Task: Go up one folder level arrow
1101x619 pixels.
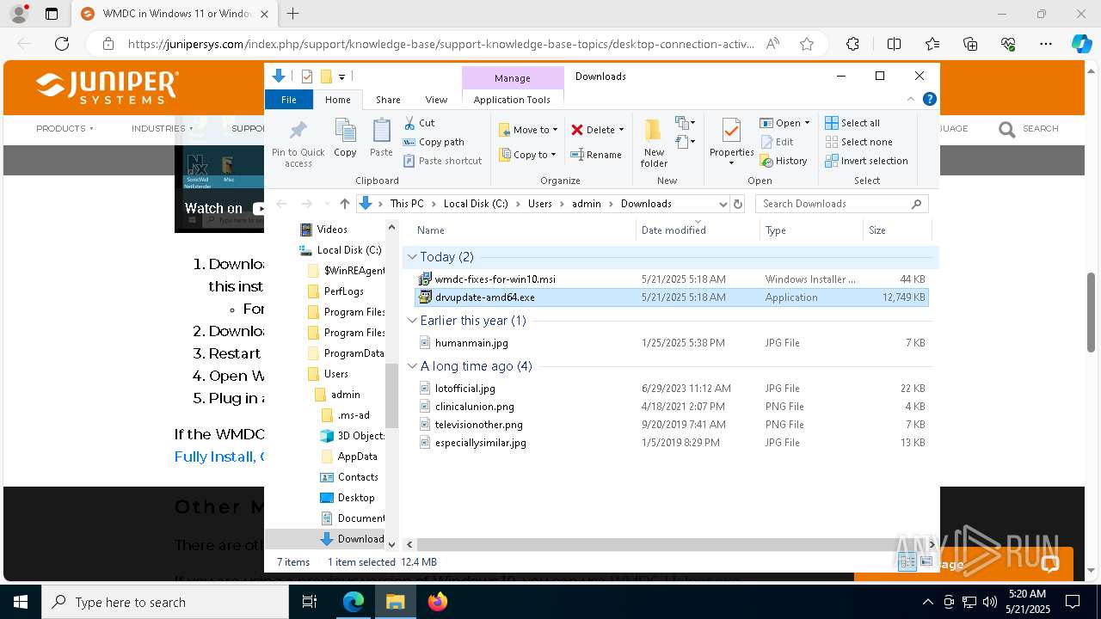Action: [345, 204]
